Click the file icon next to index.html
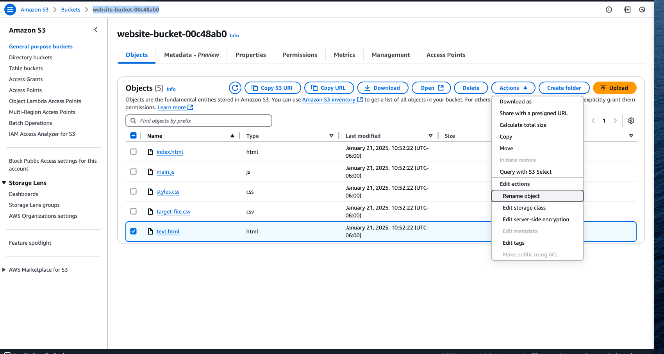664x354 pixels. coord(150,152)
